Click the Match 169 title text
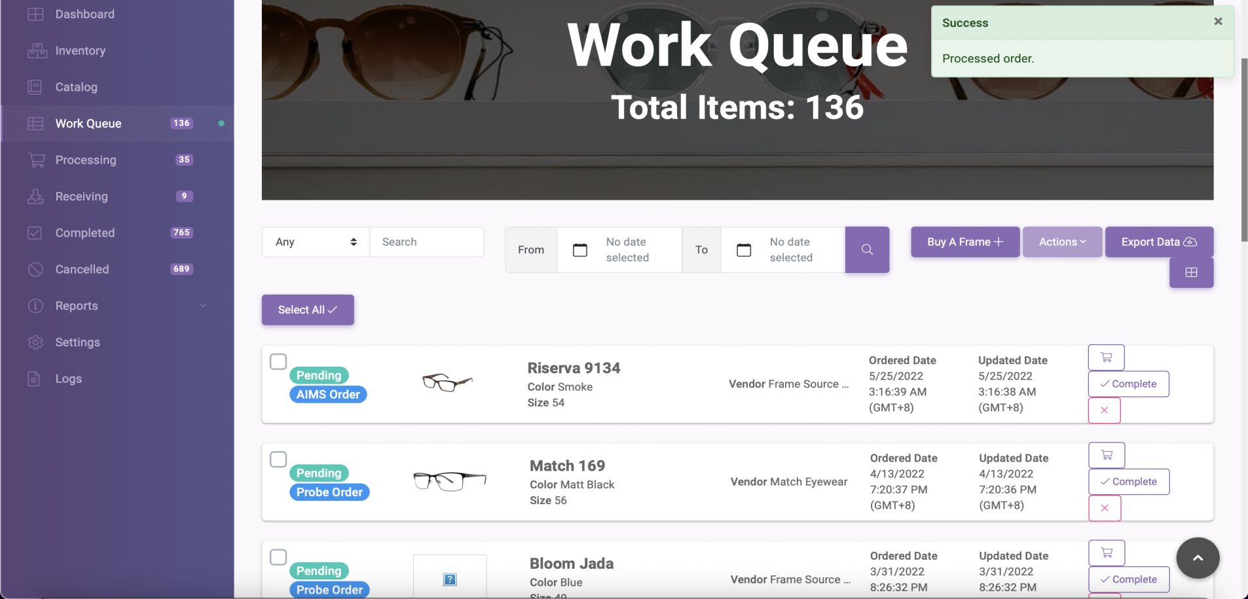Image resolution: width=1248 pixels, height=599 pixels. pos(567,465)
